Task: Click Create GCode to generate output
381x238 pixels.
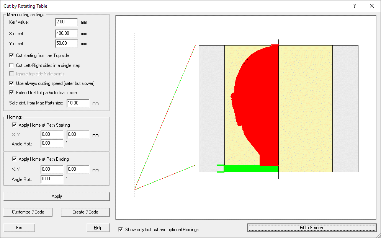Action: click(85, 212)
